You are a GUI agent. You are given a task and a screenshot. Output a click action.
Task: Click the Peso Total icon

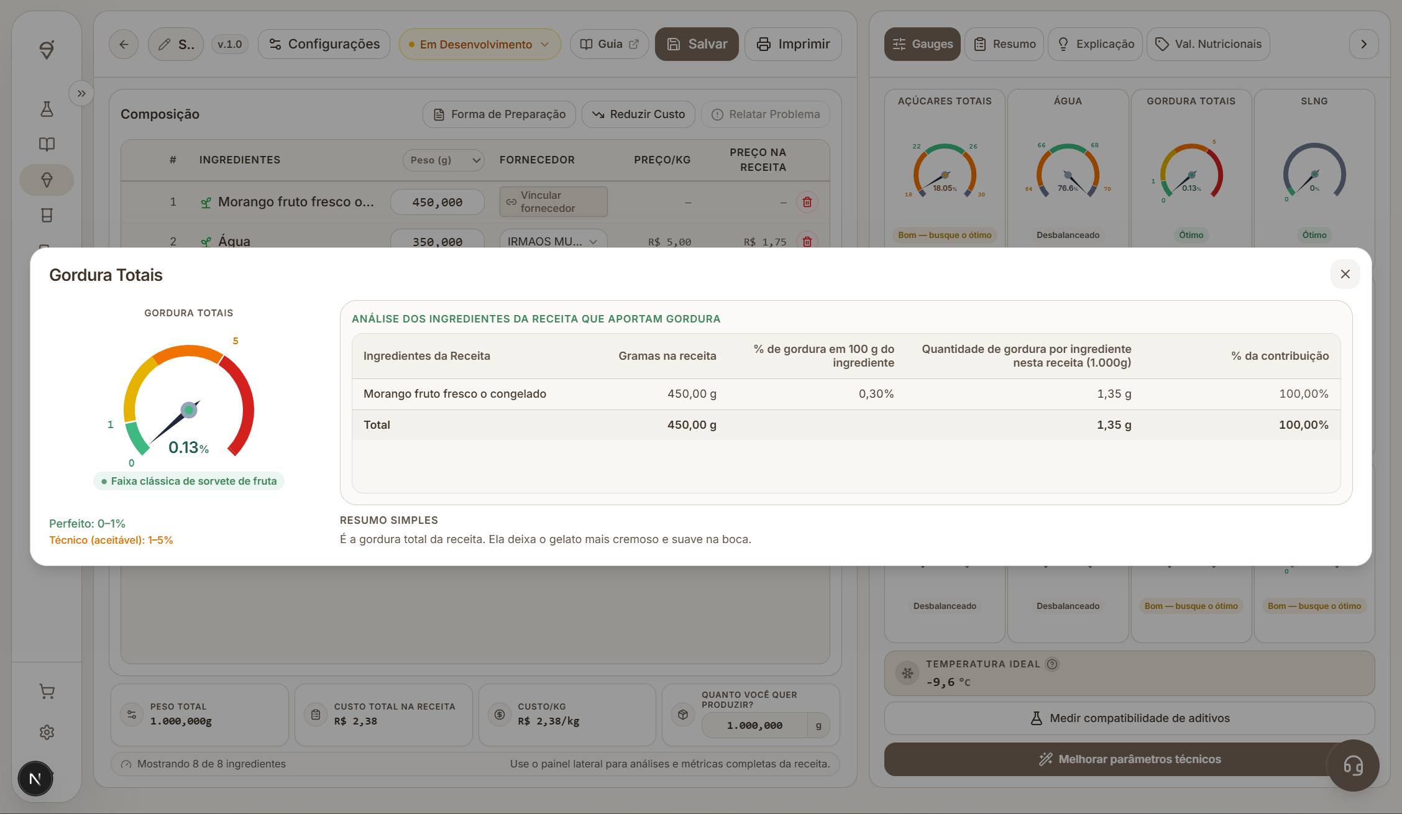pos(132,715)
